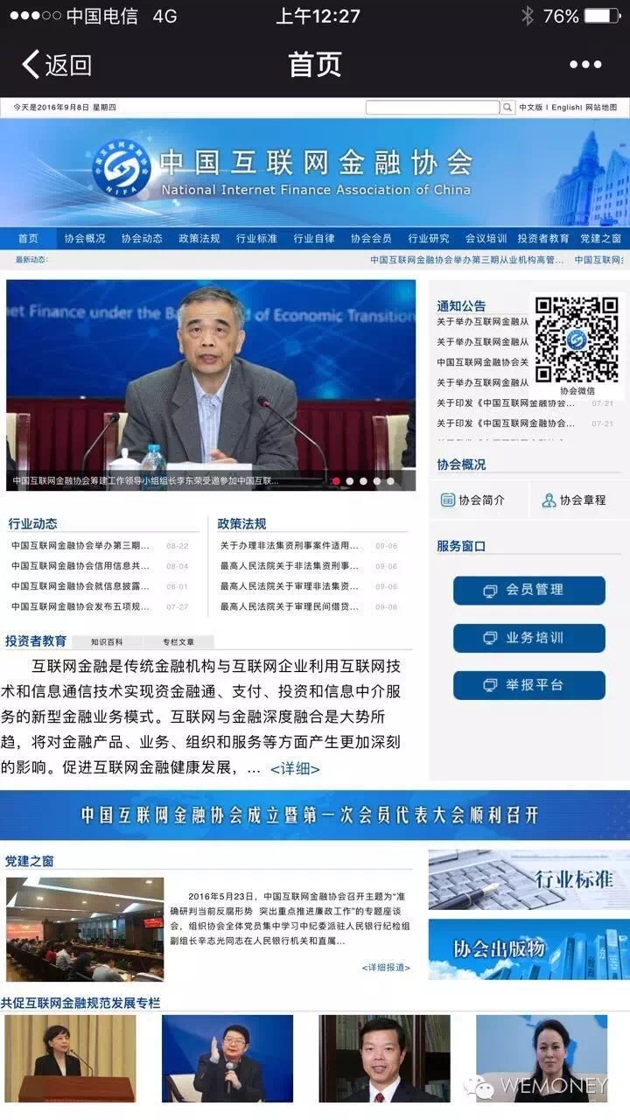Open 行业标准 navigation item
The image size is (630, 1120).
256,239
